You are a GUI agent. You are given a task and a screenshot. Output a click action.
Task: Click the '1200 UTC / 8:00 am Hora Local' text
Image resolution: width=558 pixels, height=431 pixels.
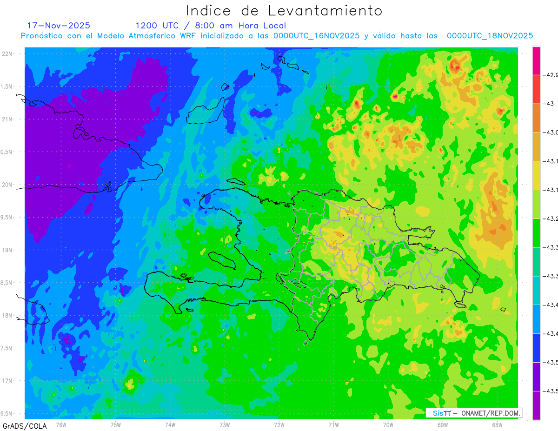click(x=211, y=26)
